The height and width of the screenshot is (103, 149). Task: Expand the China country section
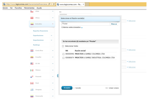[53, 18]
